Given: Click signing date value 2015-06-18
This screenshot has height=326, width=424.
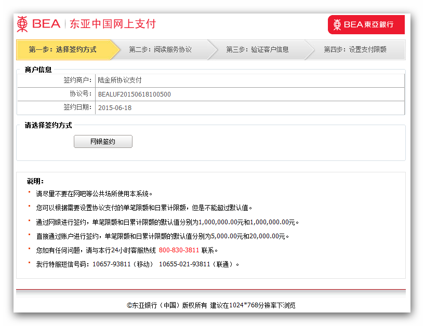Looking at the screenshot, I should click(x=115, y=108).
